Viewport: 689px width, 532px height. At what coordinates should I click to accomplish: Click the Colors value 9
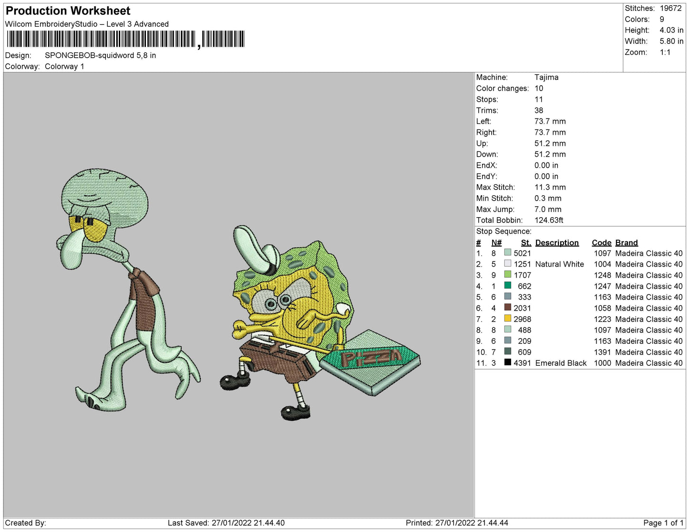click(x=662, y=19)
